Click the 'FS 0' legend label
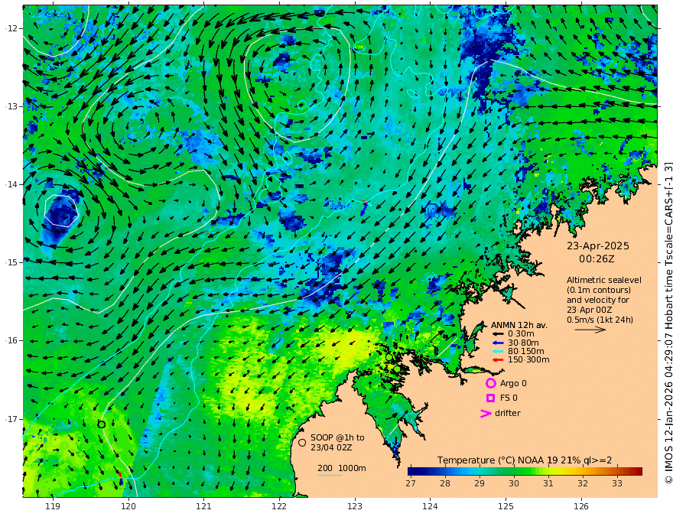This screenshot has width=673, height=520. [509, 398]
